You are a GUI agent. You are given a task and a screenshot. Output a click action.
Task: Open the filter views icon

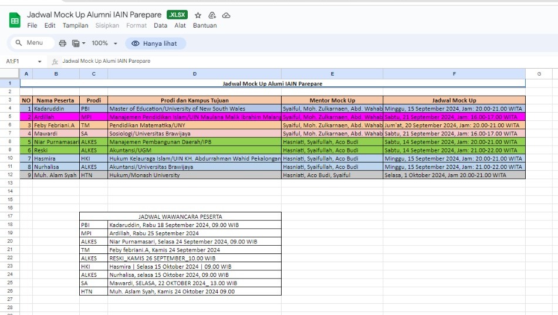[x=75, y=43]
